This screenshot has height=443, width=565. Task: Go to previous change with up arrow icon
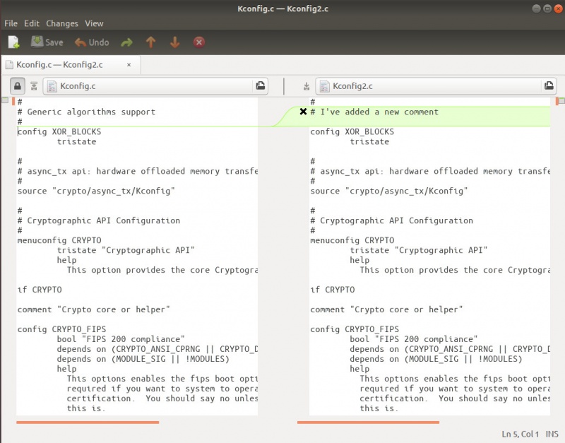(150, 42)
